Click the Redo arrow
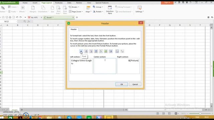Screen dimensions: 214x120 pyautogui.click(x=21, y=17)
